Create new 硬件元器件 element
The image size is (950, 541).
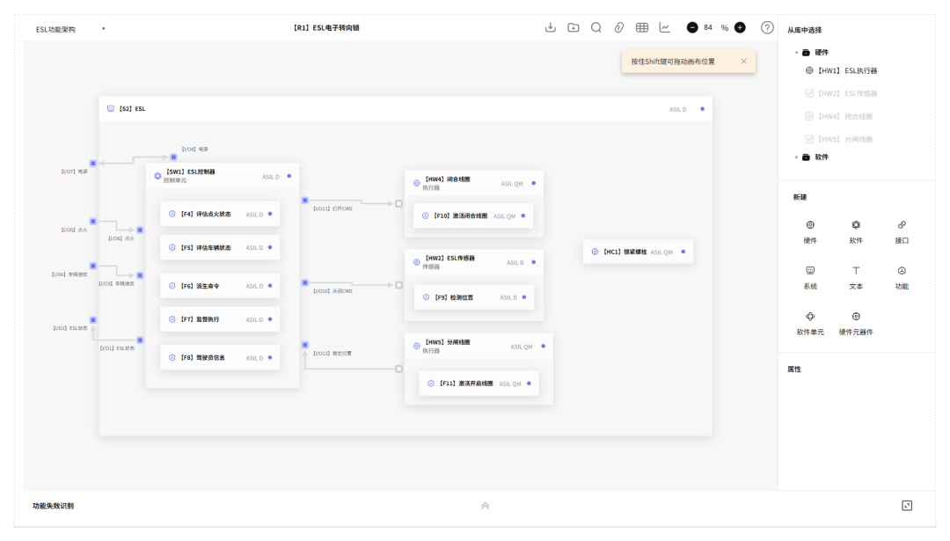click(x=856, y=324)
